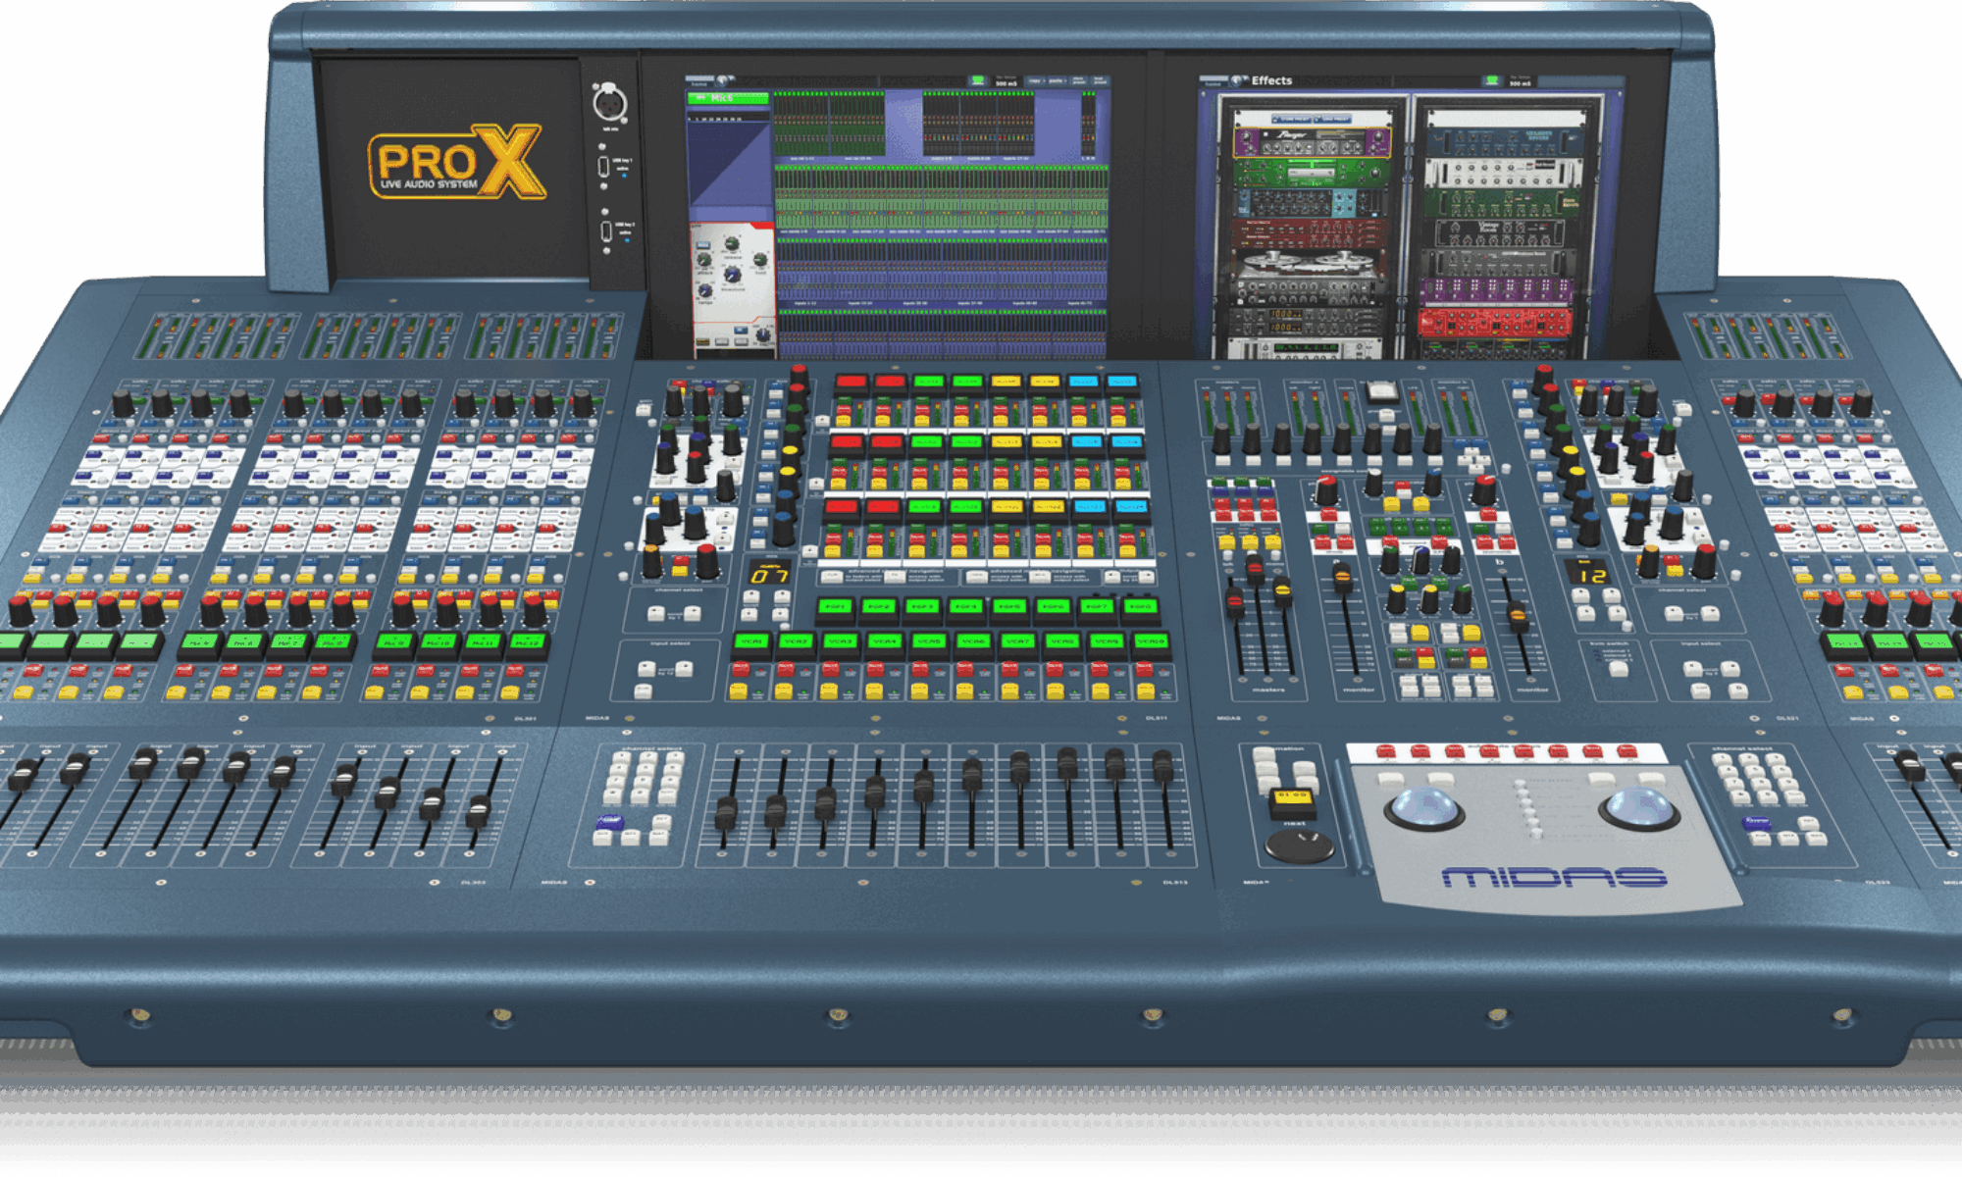The height and width of the screenshot is (1177, 1962).
Task: Mute the Mic 12 channel with red button
Action: [x=516, y=671]
